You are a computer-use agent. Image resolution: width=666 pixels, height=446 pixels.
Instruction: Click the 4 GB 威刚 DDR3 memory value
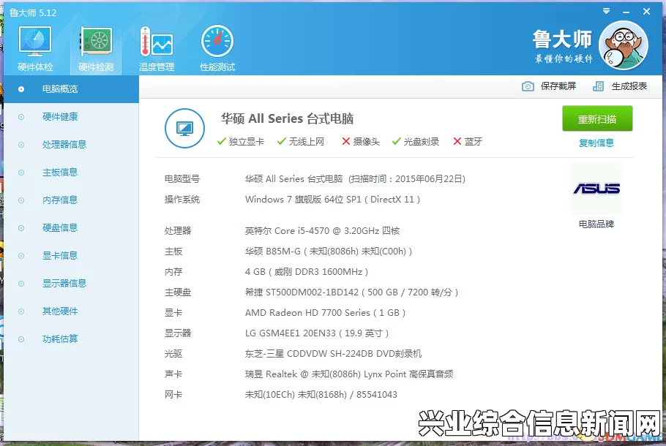[307, 271]
